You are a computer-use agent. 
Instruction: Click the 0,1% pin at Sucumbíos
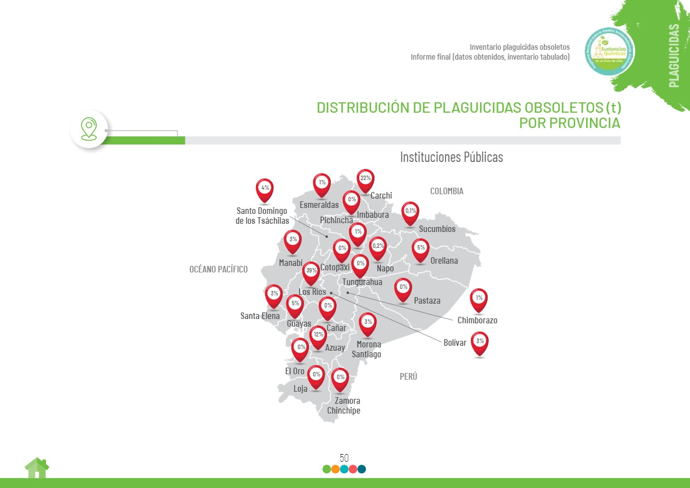pos(410,212)
